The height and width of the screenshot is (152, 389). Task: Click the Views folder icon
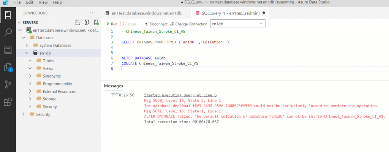click(x=38, y=68)
